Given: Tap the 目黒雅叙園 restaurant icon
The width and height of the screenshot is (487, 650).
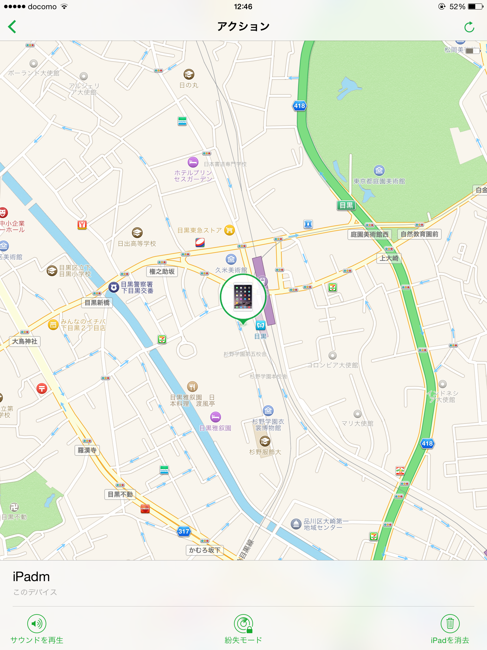Looking at the screenshot, I should pyautogui.click(x=192, y=386).
